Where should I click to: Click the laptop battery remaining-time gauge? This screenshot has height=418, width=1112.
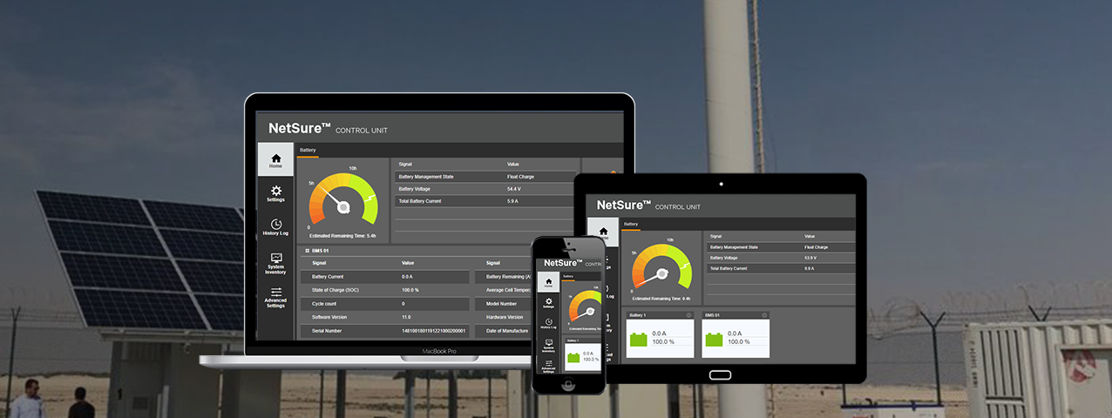pos(343,200)
